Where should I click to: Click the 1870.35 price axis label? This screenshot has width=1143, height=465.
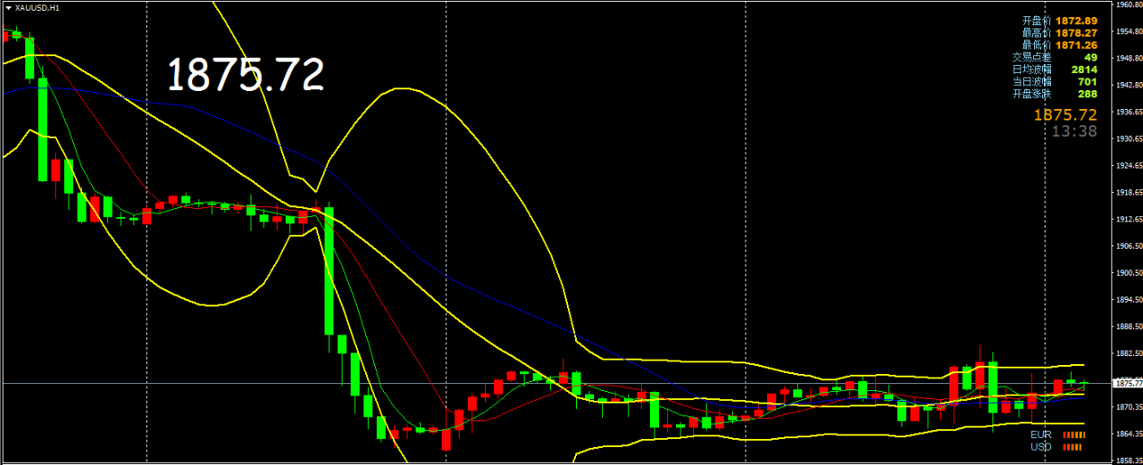tap(1129, 406)
